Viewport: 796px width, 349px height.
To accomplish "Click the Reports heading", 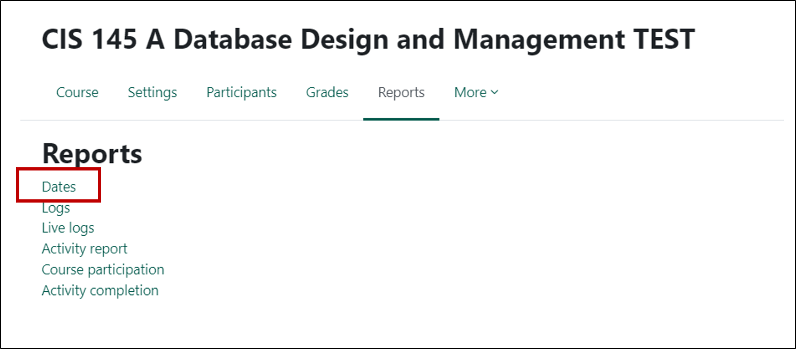I will [91, 153].
